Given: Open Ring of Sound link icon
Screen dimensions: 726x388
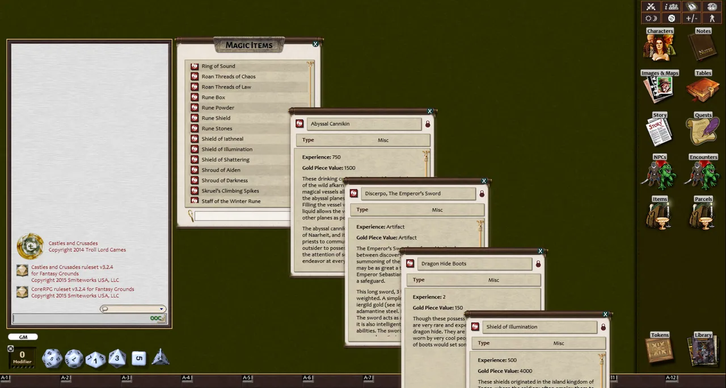Looking at the screenshot, I should point(195,66).
